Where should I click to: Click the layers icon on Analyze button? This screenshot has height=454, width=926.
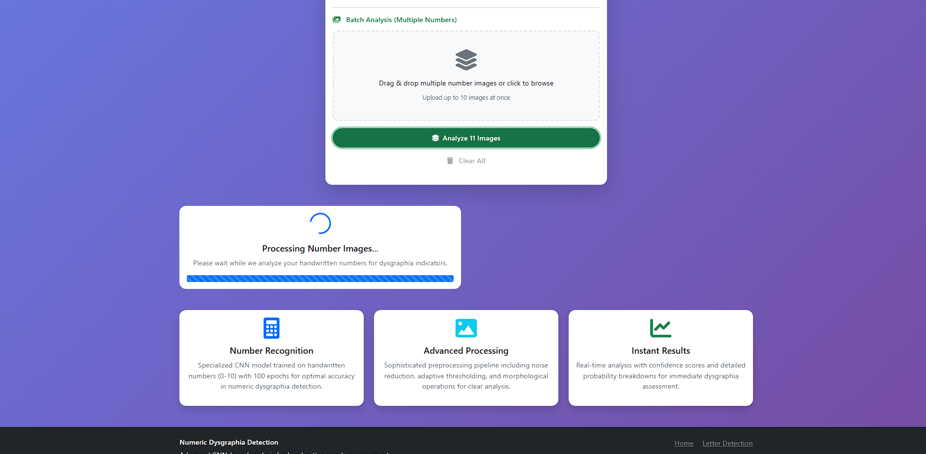coord(435,138)
